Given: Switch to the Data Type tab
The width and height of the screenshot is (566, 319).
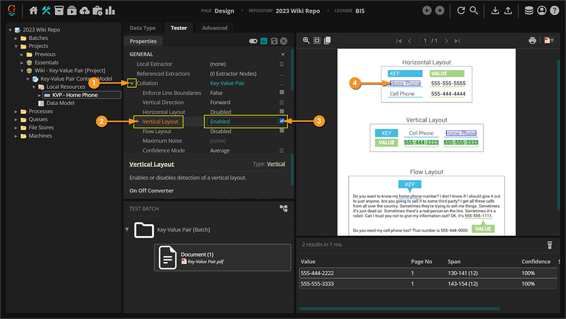Looking at the screenshot, I should 143,28.
